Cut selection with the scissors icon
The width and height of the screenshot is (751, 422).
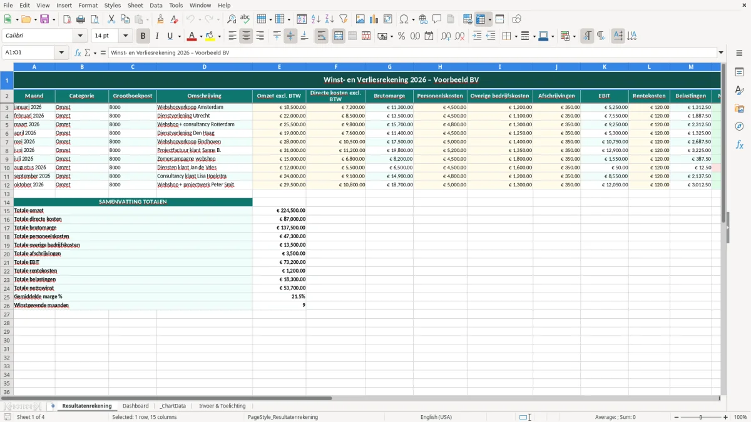(111, 19)
